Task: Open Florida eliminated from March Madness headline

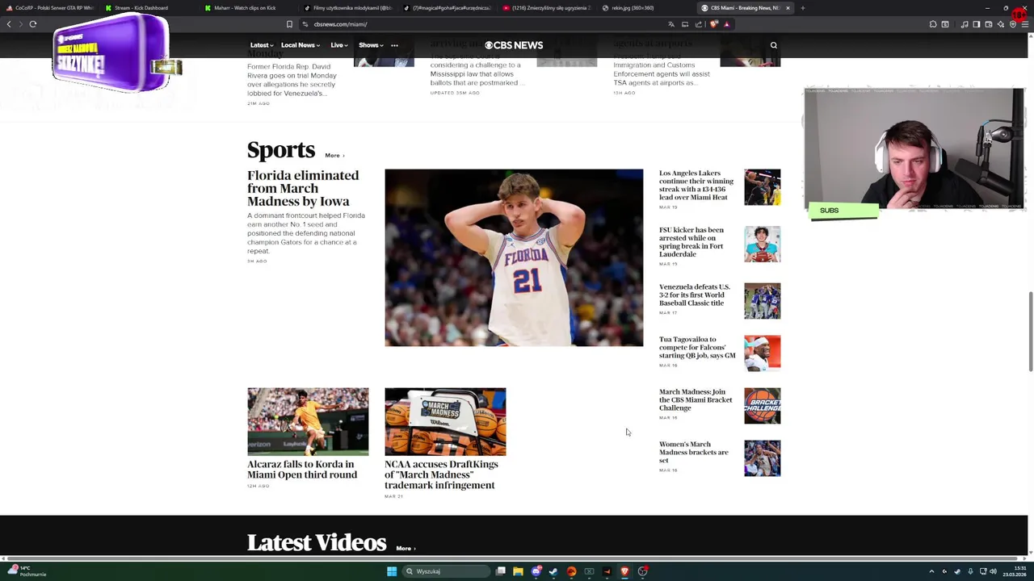Action: pyautogui.click(x=303, y=188)
